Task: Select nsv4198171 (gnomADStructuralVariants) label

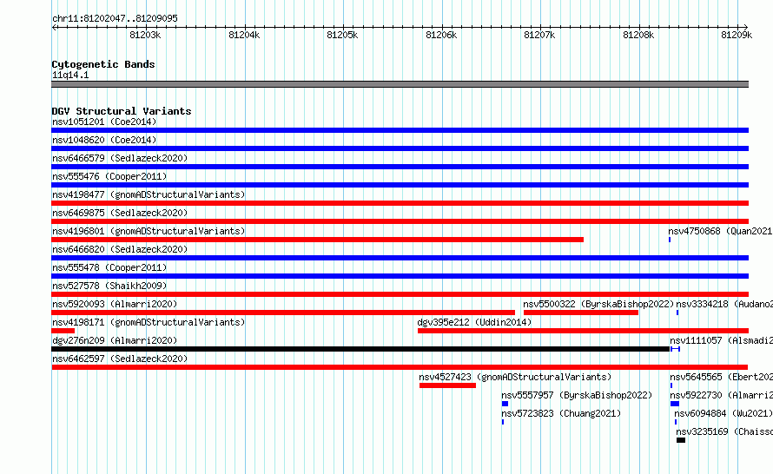Action: (x=149, y=322)
